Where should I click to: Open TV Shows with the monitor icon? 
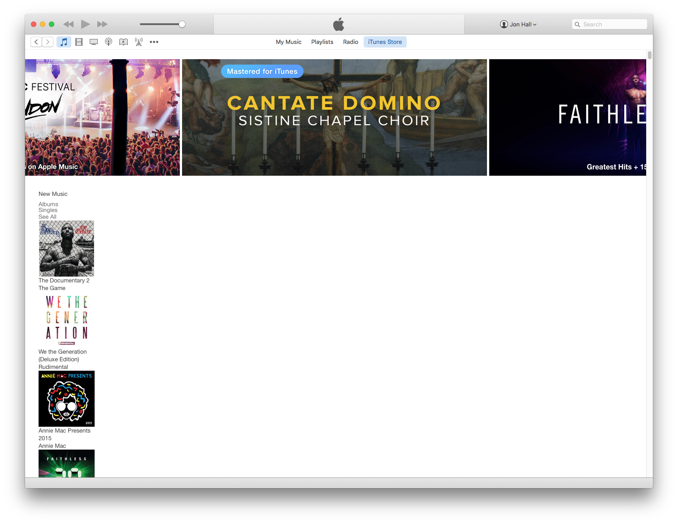[x=94, y=42]
